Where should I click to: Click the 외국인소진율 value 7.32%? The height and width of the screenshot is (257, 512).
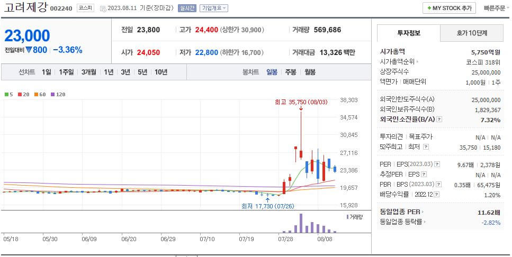click(490, 120)
